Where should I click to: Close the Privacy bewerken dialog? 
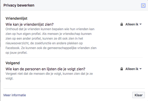(143, 6)
